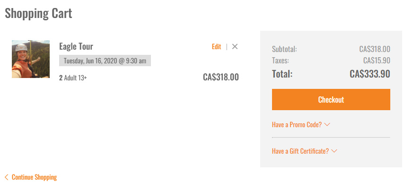
Task: Open the Eagle Tour zipline thumbnail photo
Action: pyautogui.click(x=31, y=59)
